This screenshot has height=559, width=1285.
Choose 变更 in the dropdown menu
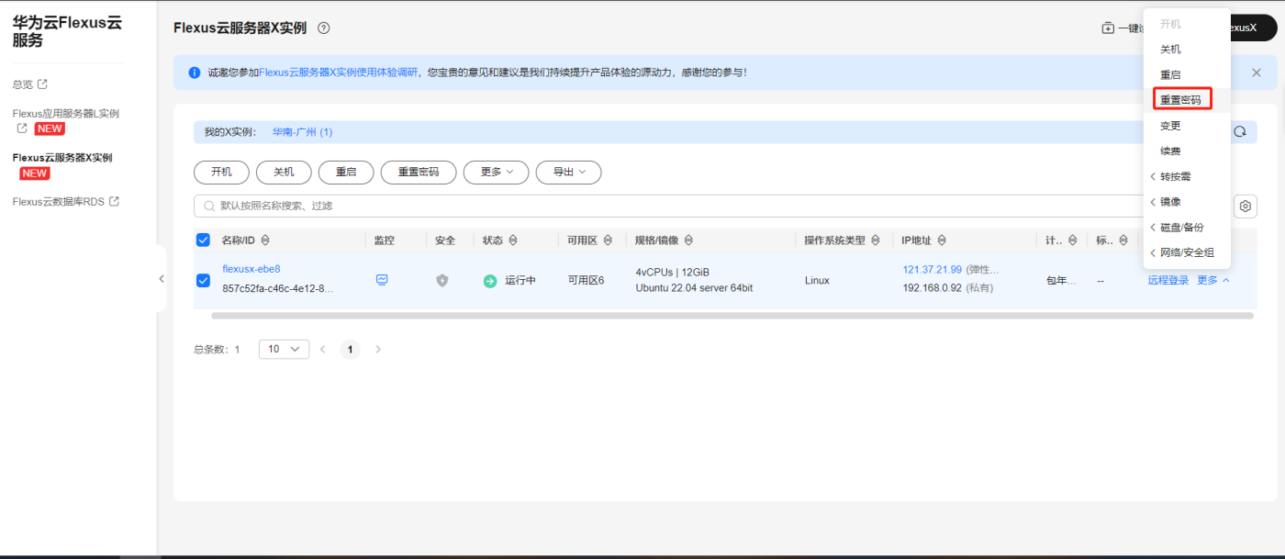1170,125
